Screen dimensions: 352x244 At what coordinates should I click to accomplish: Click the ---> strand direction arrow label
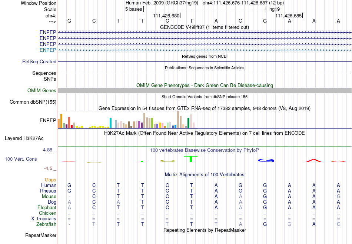coord(52,21)
